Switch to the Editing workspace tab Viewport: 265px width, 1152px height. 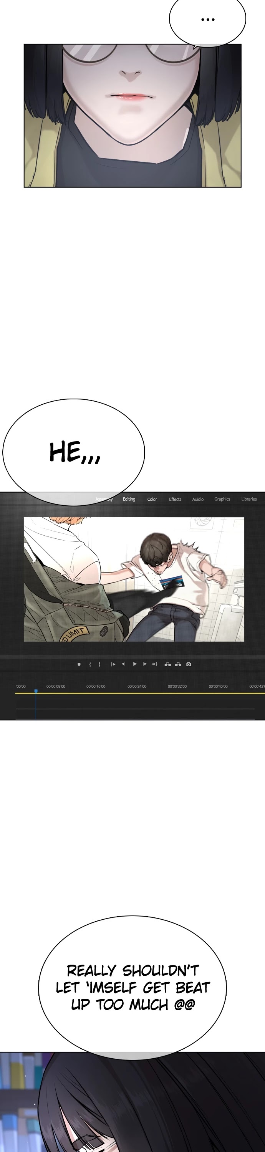129,499
